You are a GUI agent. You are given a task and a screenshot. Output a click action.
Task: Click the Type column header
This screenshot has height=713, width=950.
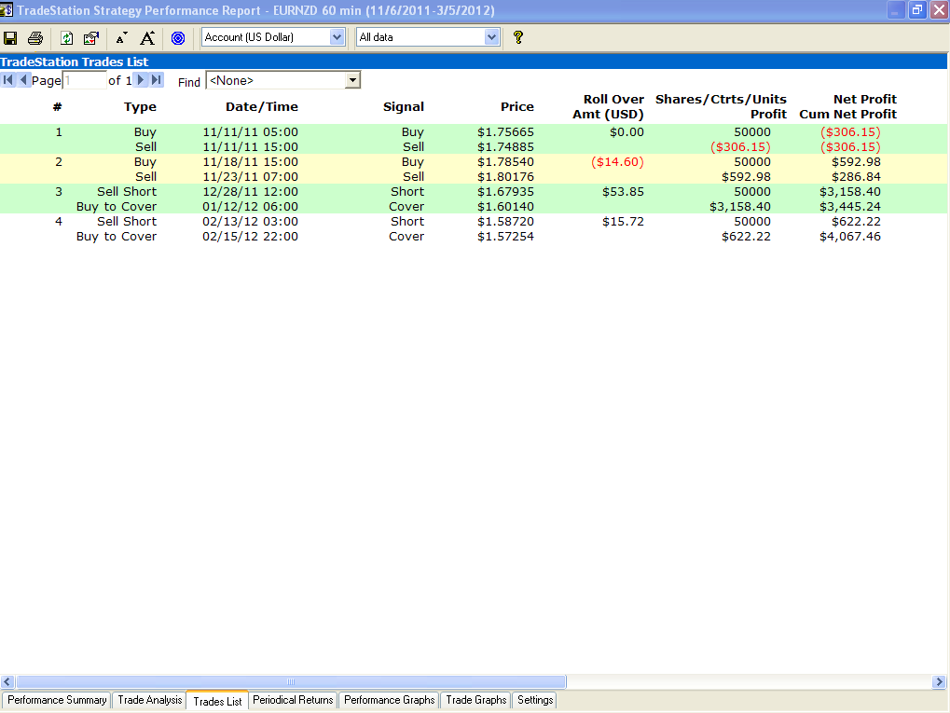tap(140, 107)
